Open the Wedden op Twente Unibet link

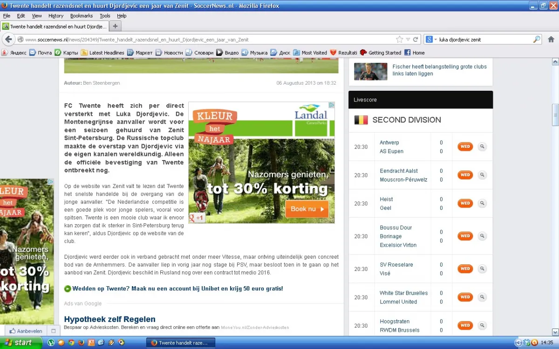[x=177, y=289]
